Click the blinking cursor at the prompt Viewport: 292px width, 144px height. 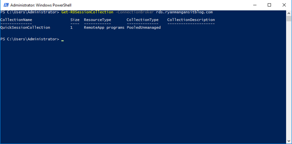pos(62,40)
